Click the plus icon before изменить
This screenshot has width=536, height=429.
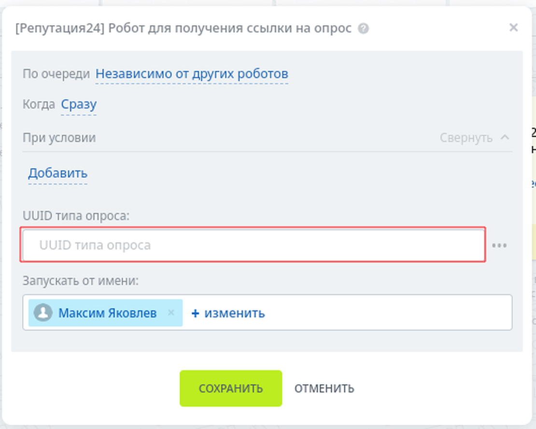click(x=195, y=313)
